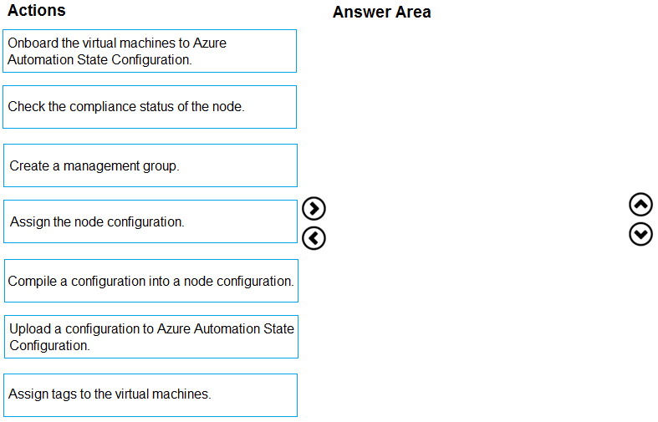
Task: Click the 'Answer Area' heading
Action: tap(381, 12)
